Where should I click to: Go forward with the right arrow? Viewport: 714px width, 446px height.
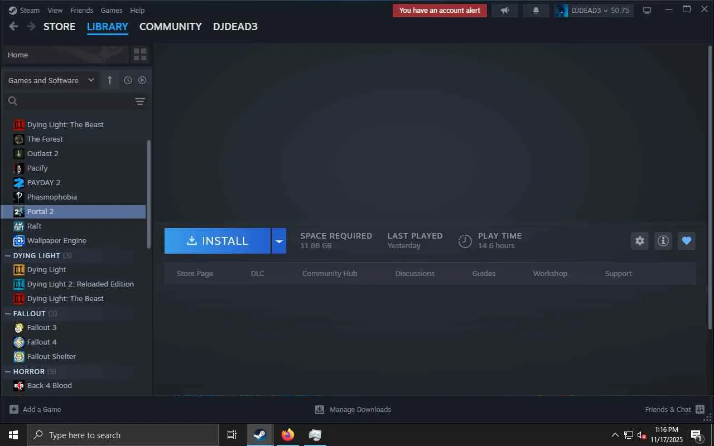point(31,27)
